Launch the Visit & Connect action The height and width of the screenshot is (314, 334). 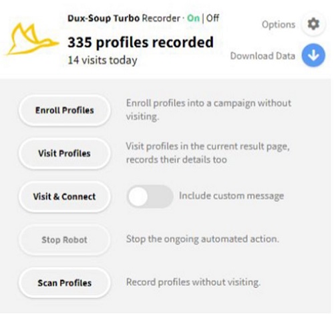coord(65,196)
